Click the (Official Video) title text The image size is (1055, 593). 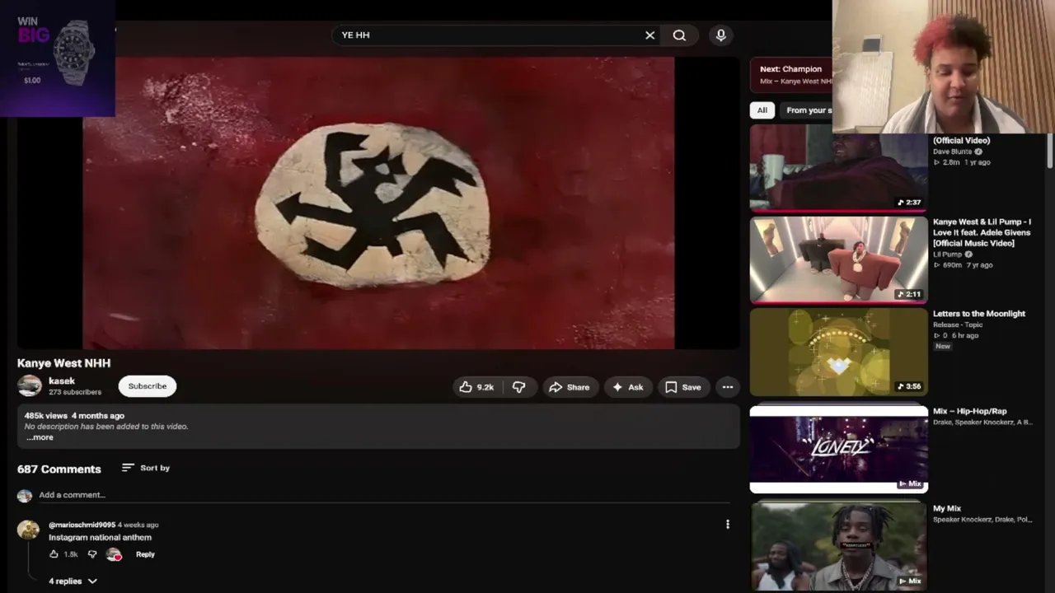(962, 141)
